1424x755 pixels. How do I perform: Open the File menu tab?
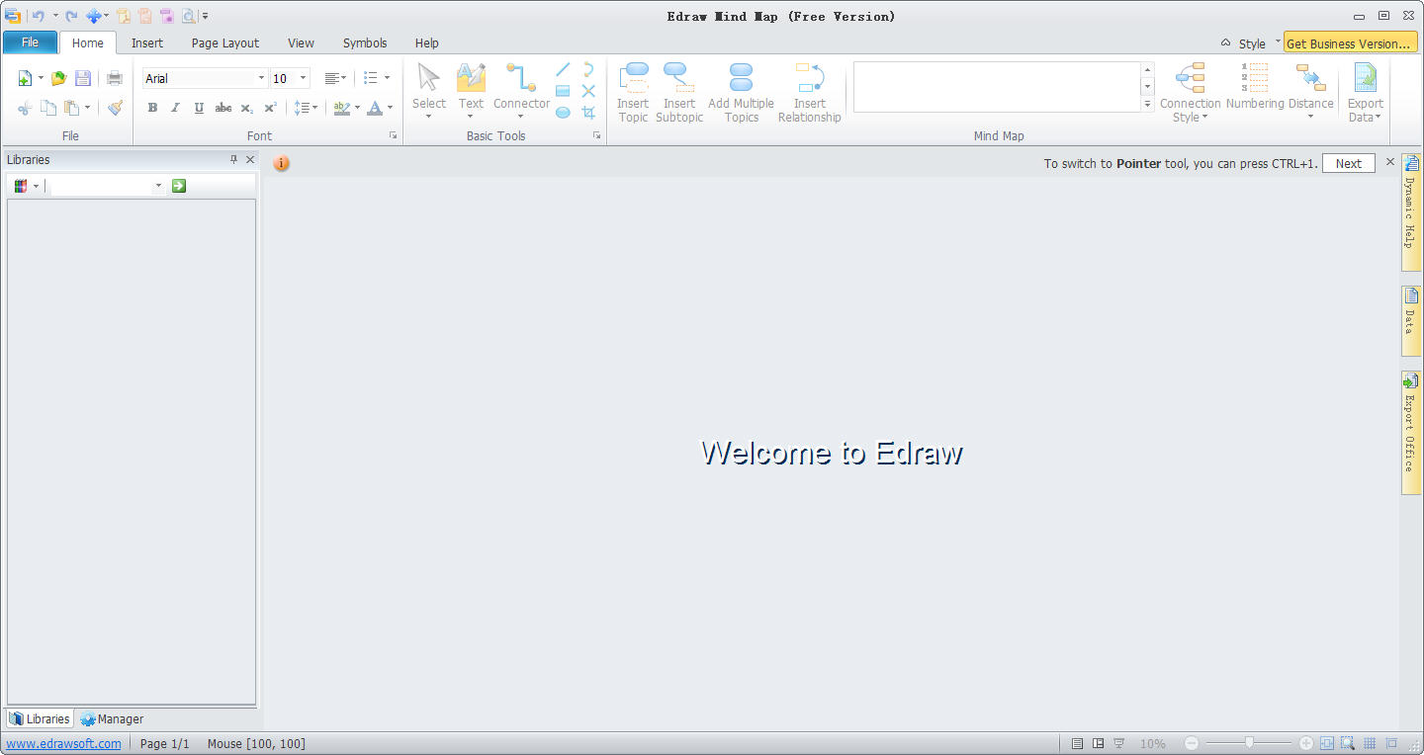(30, 42)
